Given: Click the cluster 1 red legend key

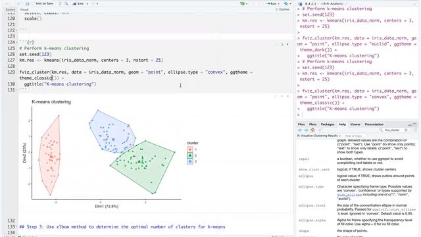Looking at the screenshot, I should pyautogui.click(x=190, y=149).
